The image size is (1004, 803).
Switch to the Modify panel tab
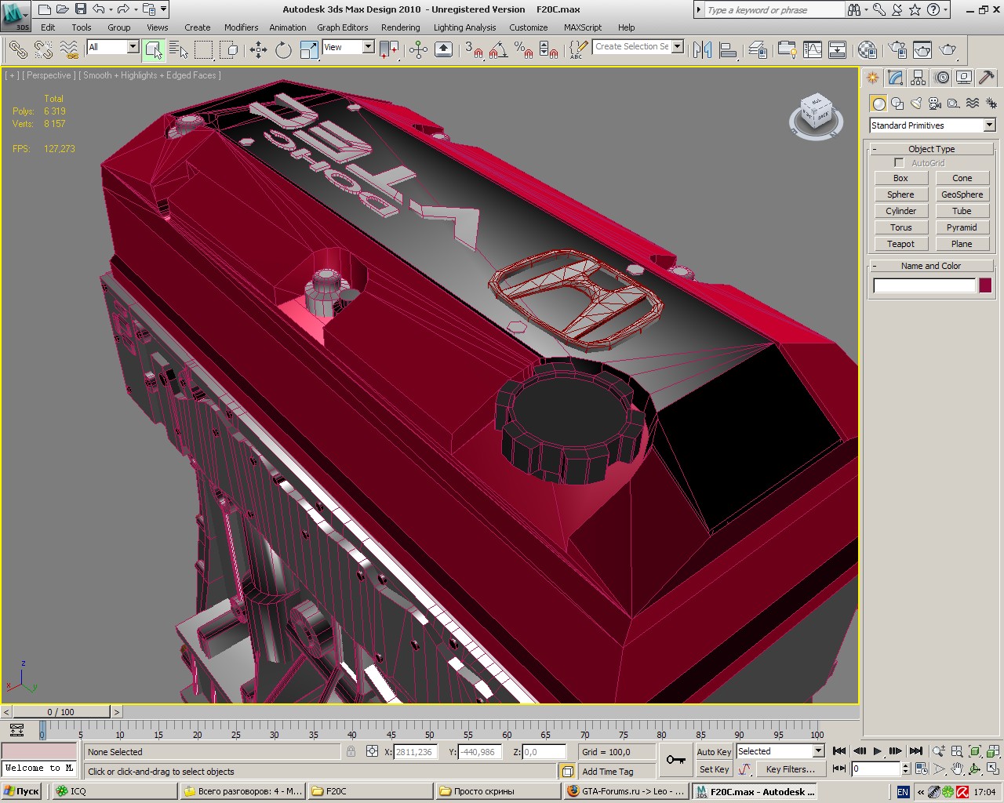pyautogui.click(x=896, y=78)
